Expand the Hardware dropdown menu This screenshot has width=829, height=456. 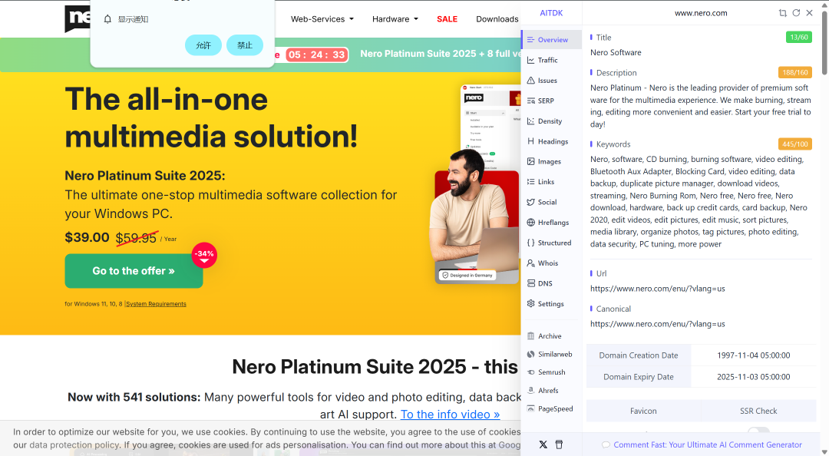tap(395, 19)
